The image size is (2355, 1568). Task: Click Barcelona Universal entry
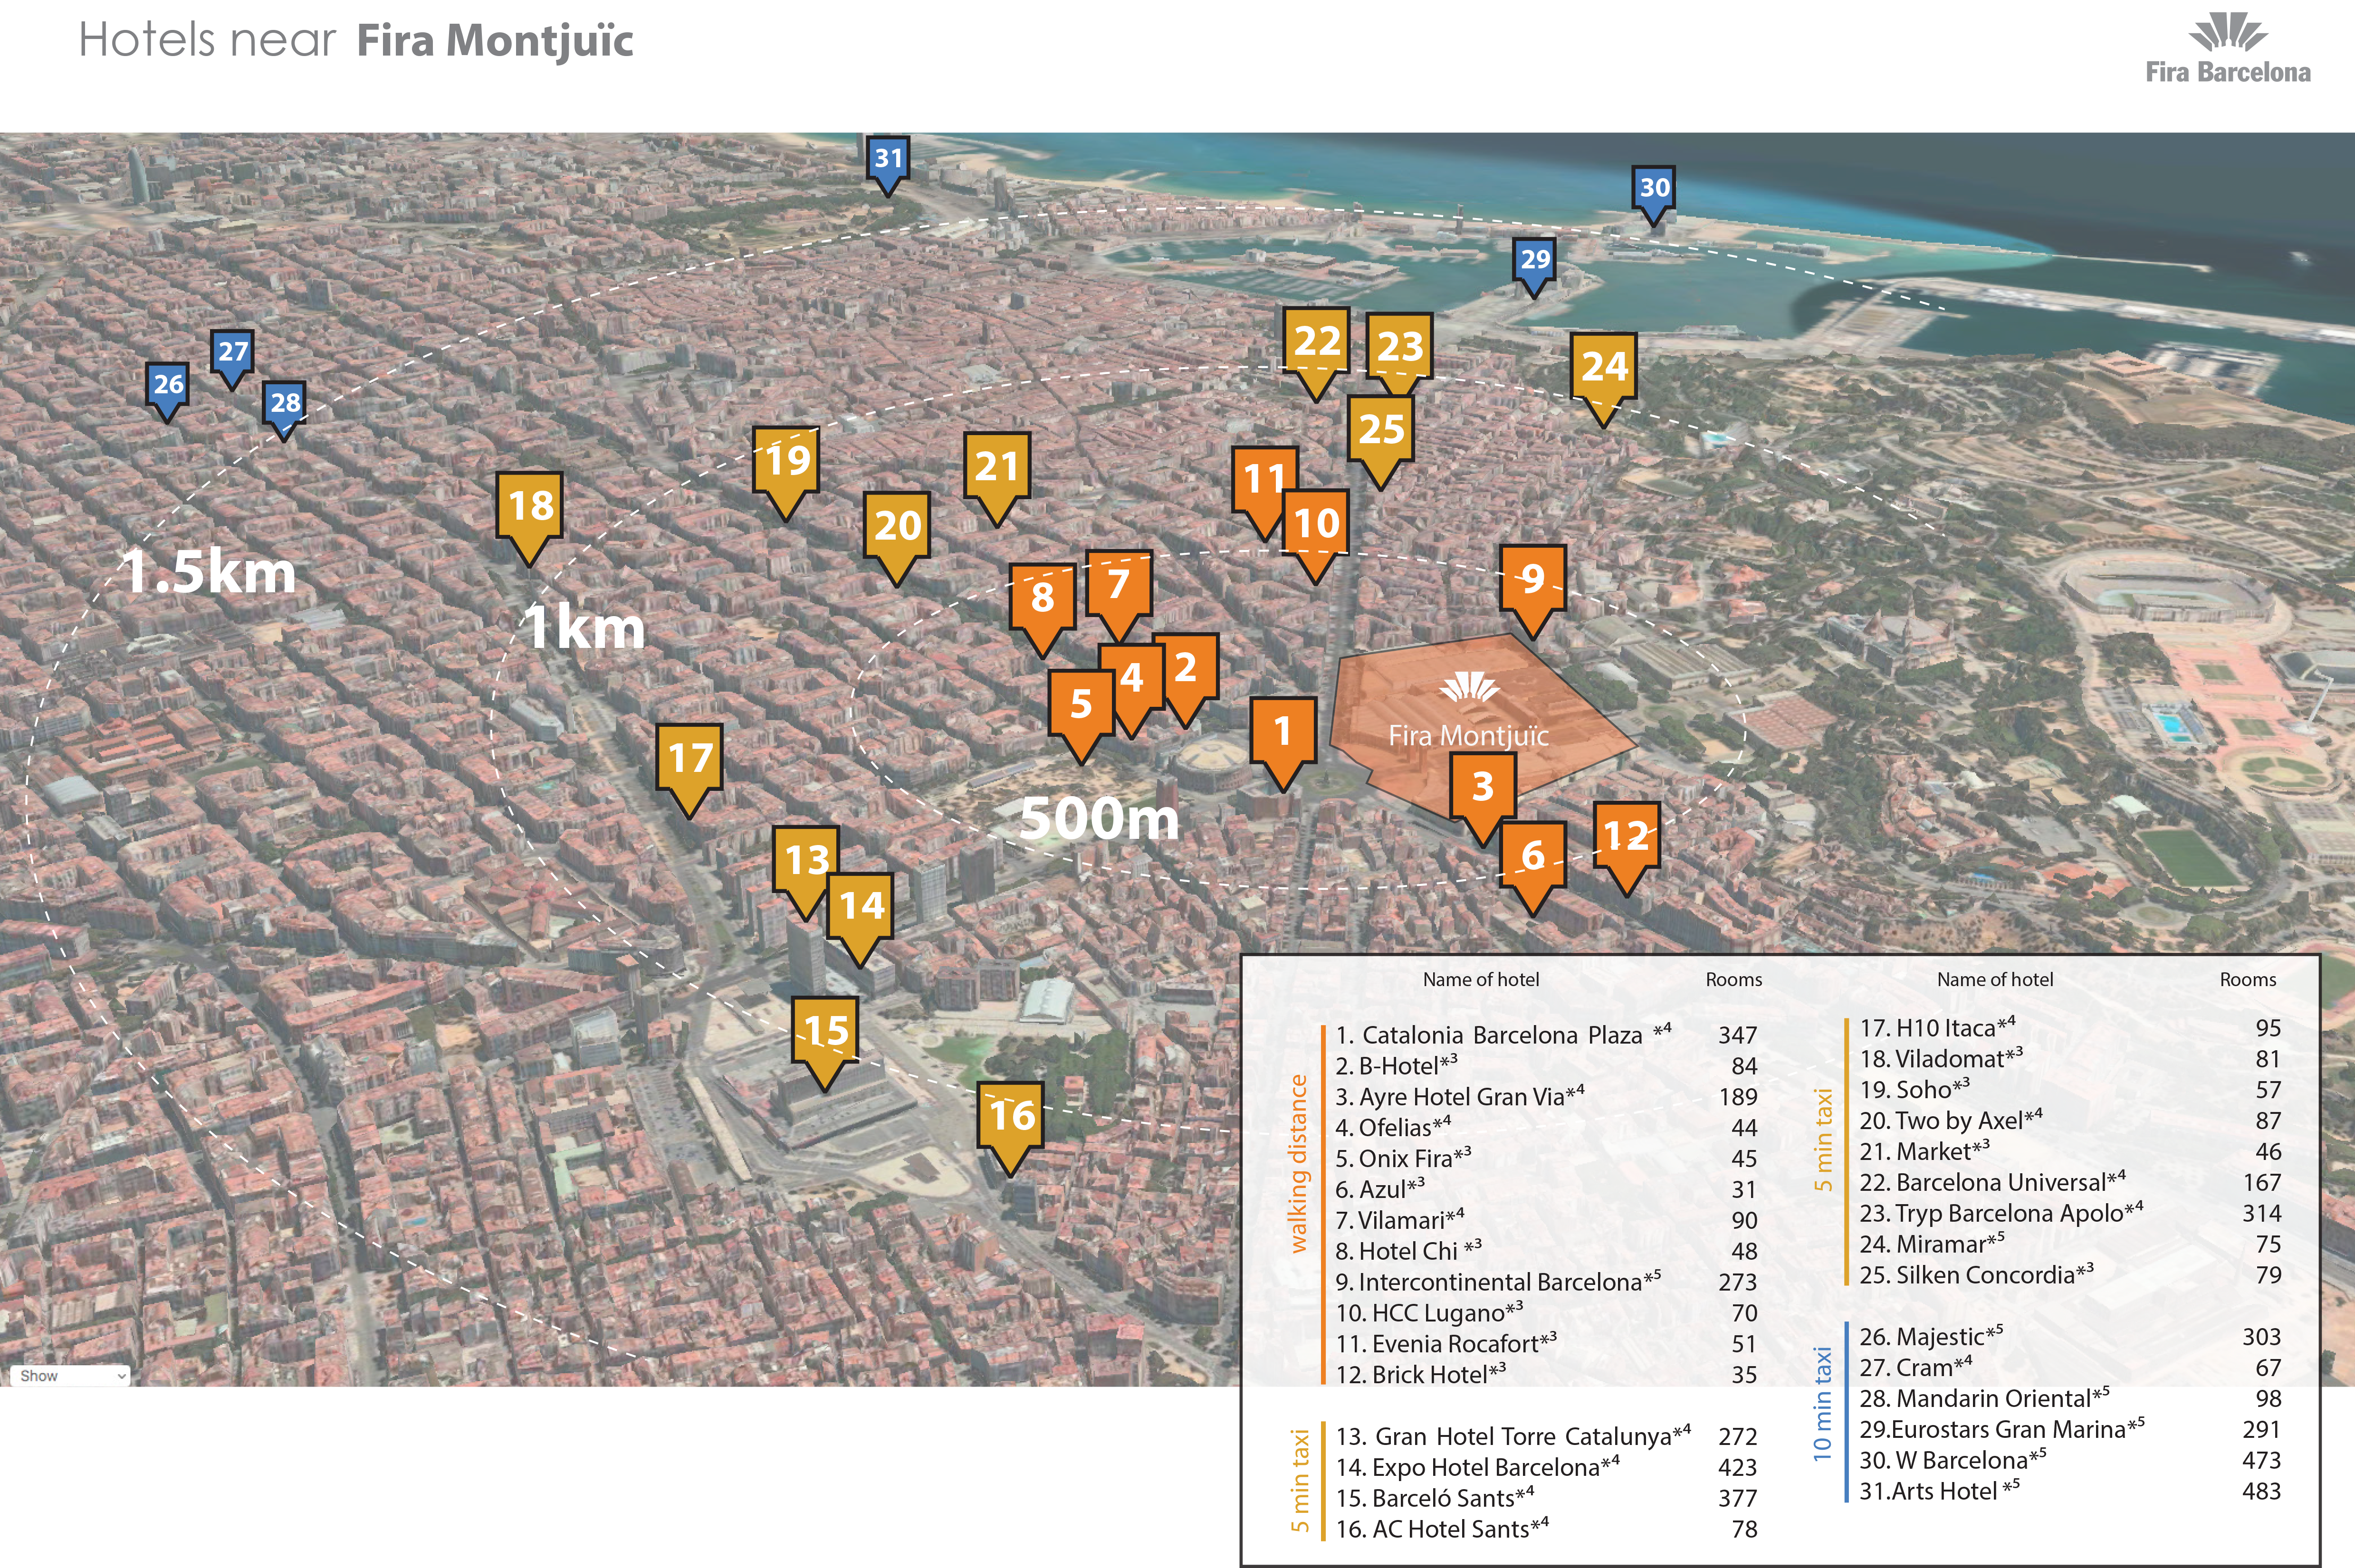pyautogui.click(x=2071, y=1183)
